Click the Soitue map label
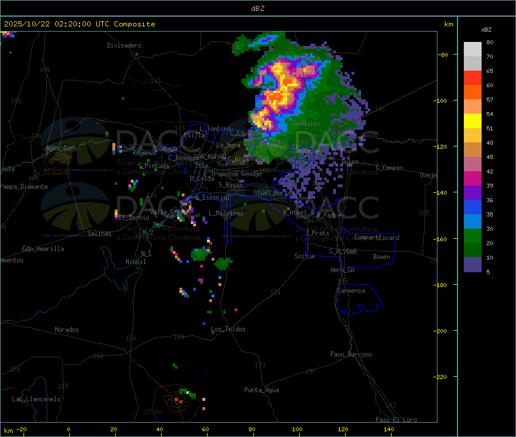516x437 pixels. click(305, 256)
